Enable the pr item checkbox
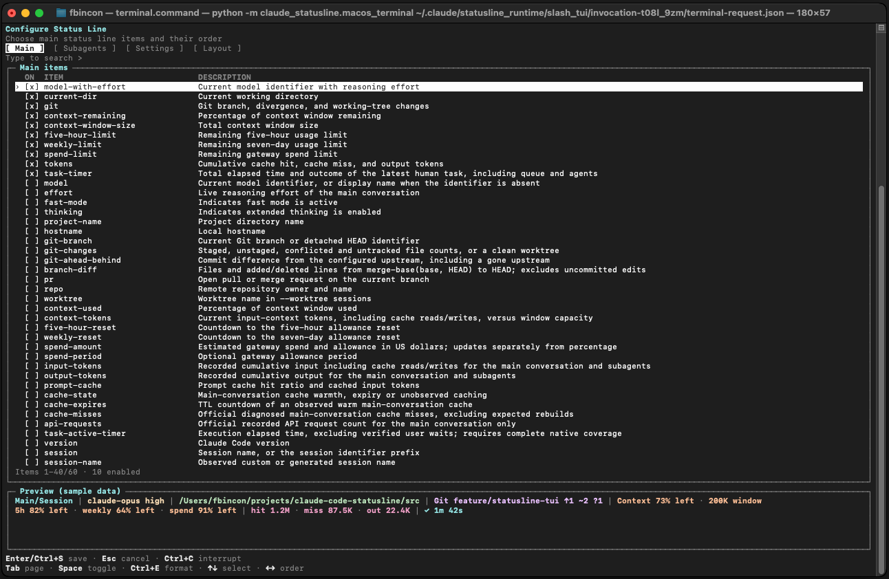Screen dimensions: 889x579 (32, 280)
